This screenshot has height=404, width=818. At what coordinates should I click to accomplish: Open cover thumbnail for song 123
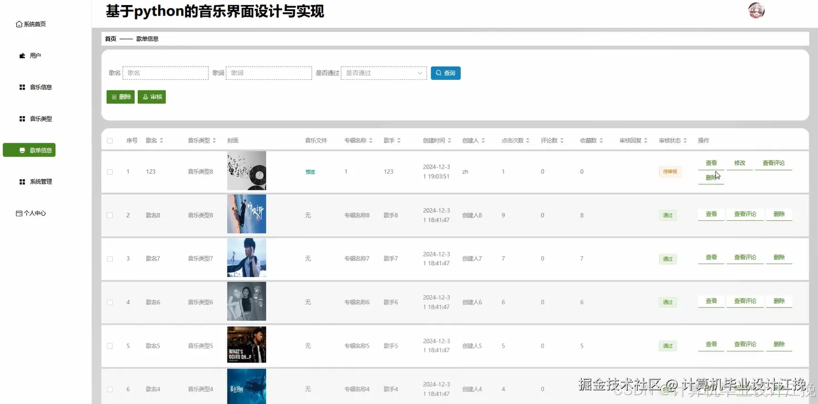pos(246,171)
